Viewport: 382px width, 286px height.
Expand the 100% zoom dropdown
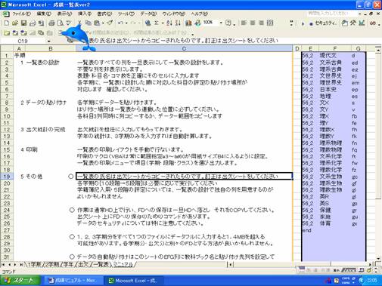click(221, 23)
